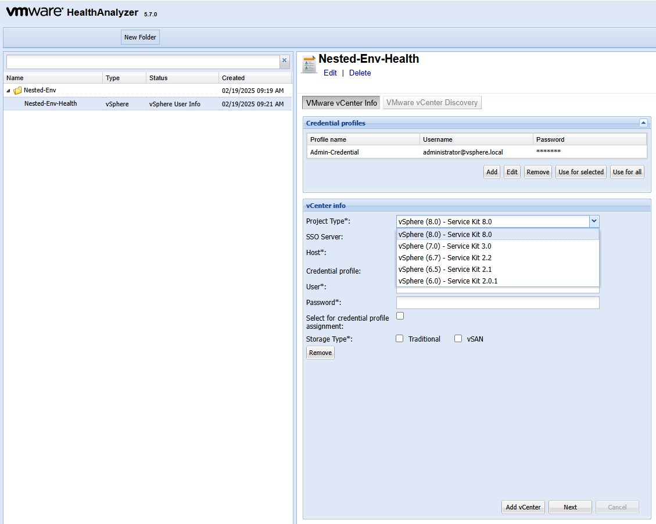
Task: Select the Nested-Env-Health tree row
Action: 148,104
